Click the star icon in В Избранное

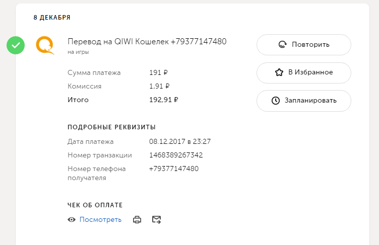tap(279, 72)
